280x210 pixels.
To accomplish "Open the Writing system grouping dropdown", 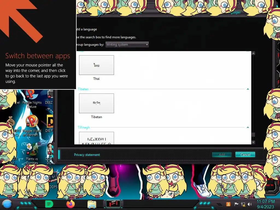I will pyautogui.click(x=127, y=45).
